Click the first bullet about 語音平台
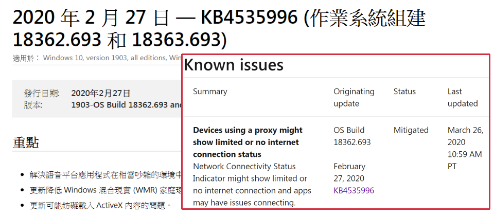This screenshot has height=216, width=494. click(x=105, y=175)
